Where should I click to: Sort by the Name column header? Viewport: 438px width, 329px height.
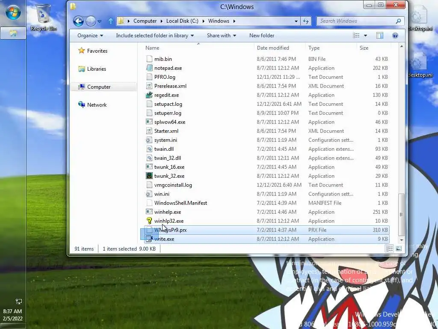152,48
